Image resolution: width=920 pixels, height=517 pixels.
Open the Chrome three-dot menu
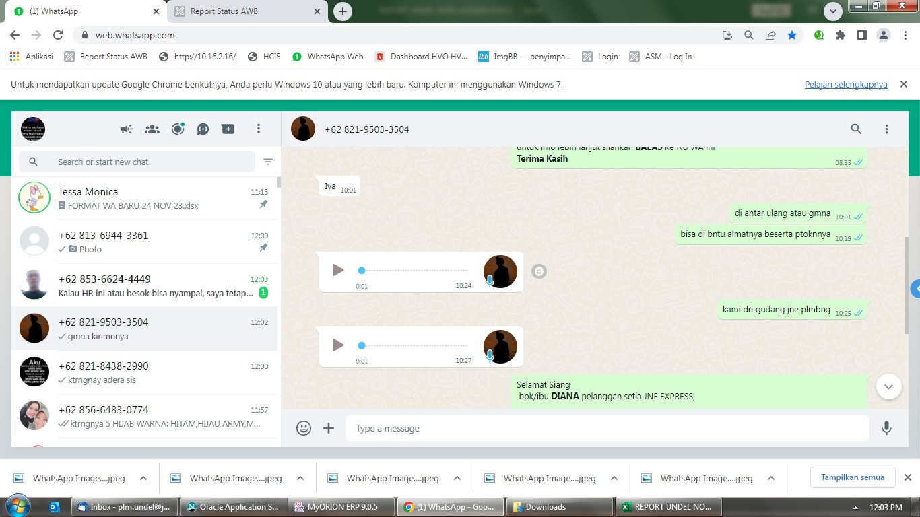click(905, 35)
